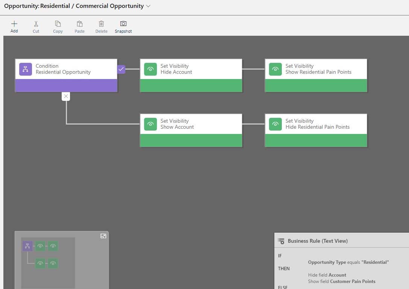Image resolution: width=409 pixels, height=289 pixels.
Task: Select the Hide Account visibility action
Action: click(x=191, y=75)
